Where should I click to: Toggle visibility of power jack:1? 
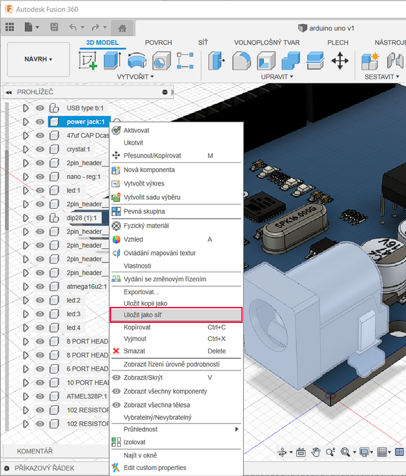click(40, 121)
